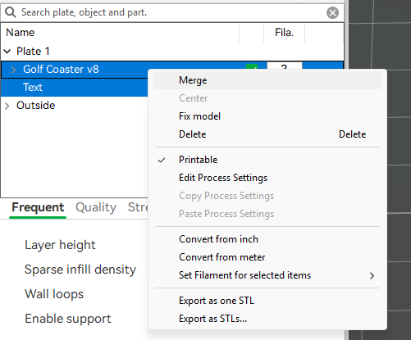411x340 pixels.
Task: Focus the Search plate, object and part field
Action: pos(172,12)
